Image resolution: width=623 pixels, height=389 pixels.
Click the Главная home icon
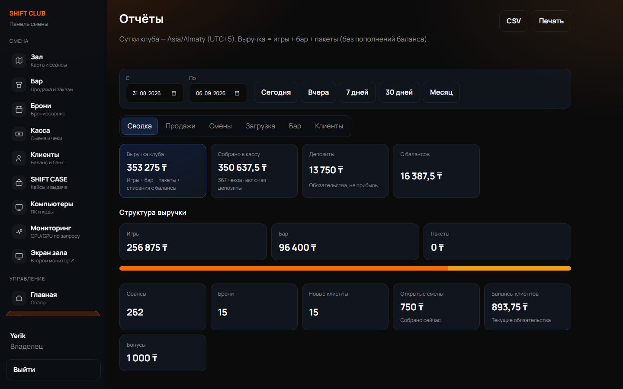pos(19,298)
